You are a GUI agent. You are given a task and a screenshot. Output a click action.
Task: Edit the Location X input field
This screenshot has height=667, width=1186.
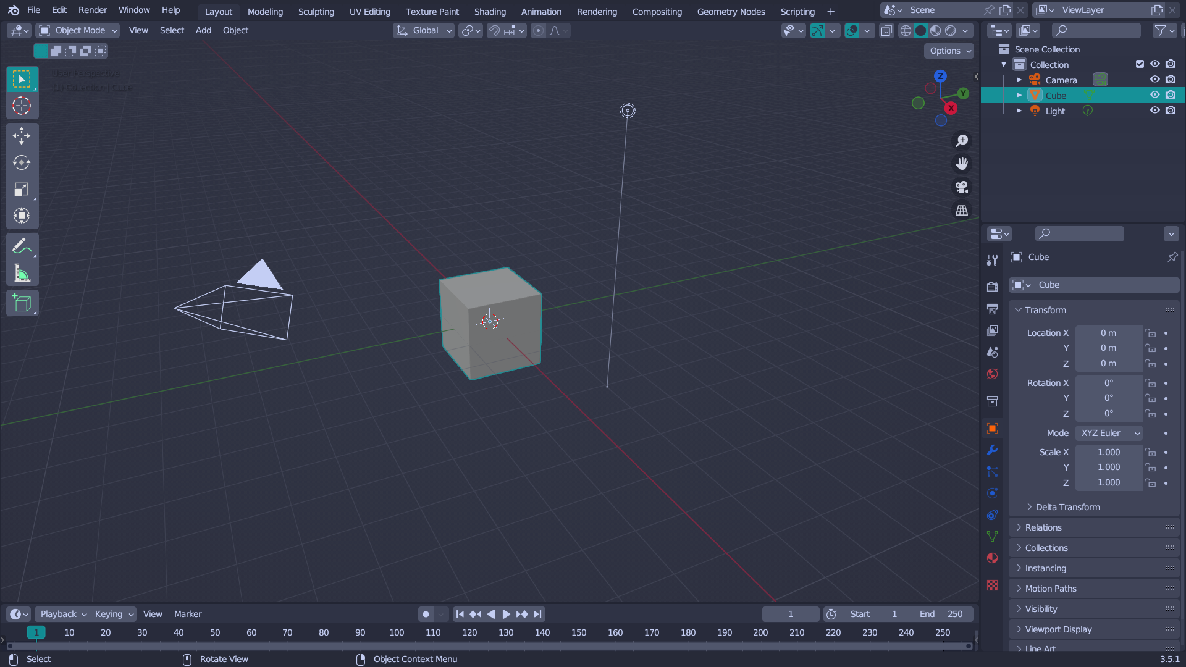1109,332
